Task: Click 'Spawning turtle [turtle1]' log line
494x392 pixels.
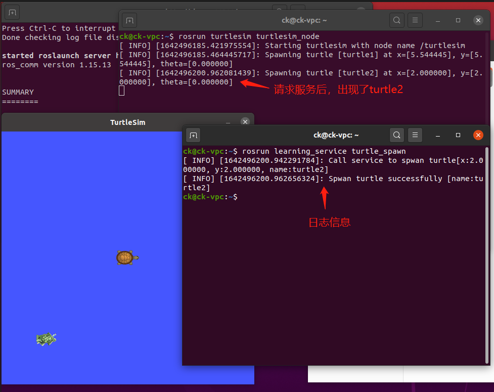Action: [x=301, y=59]
